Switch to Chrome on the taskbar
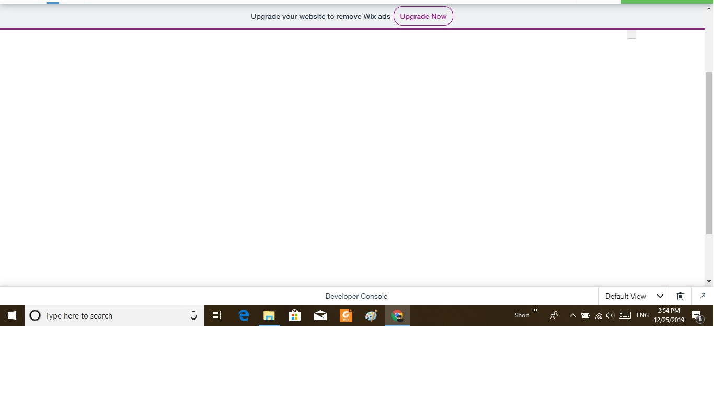 [x=397, y=315]
